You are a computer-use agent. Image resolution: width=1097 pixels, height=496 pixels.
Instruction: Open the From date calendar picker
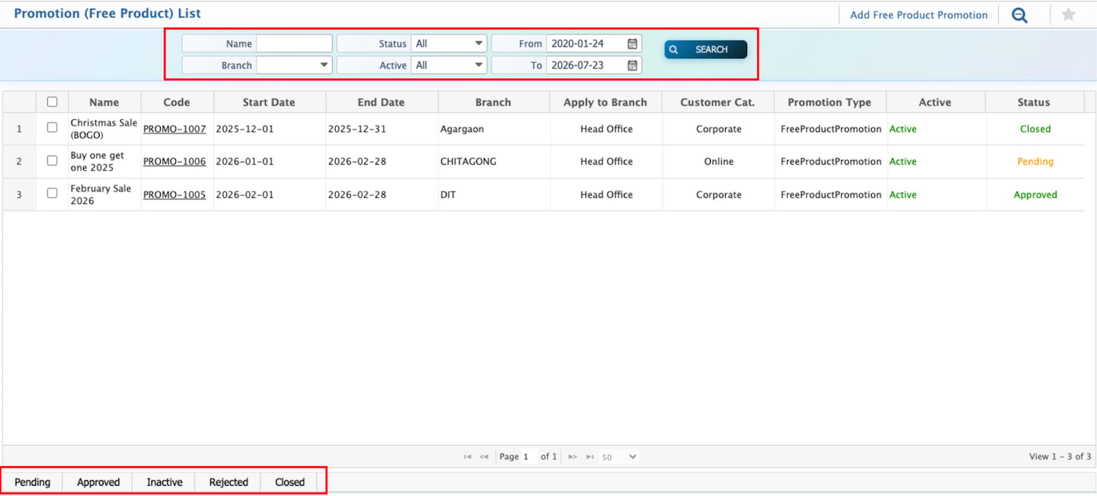coord(632,44)
